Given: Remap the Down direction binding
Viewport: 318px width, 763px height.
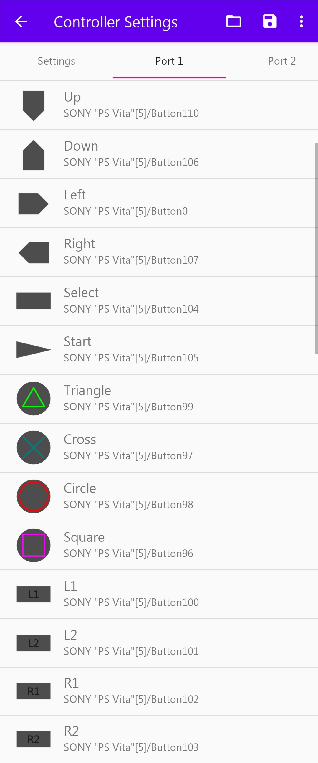Looking at the screenshot, I should coord(159,154).
